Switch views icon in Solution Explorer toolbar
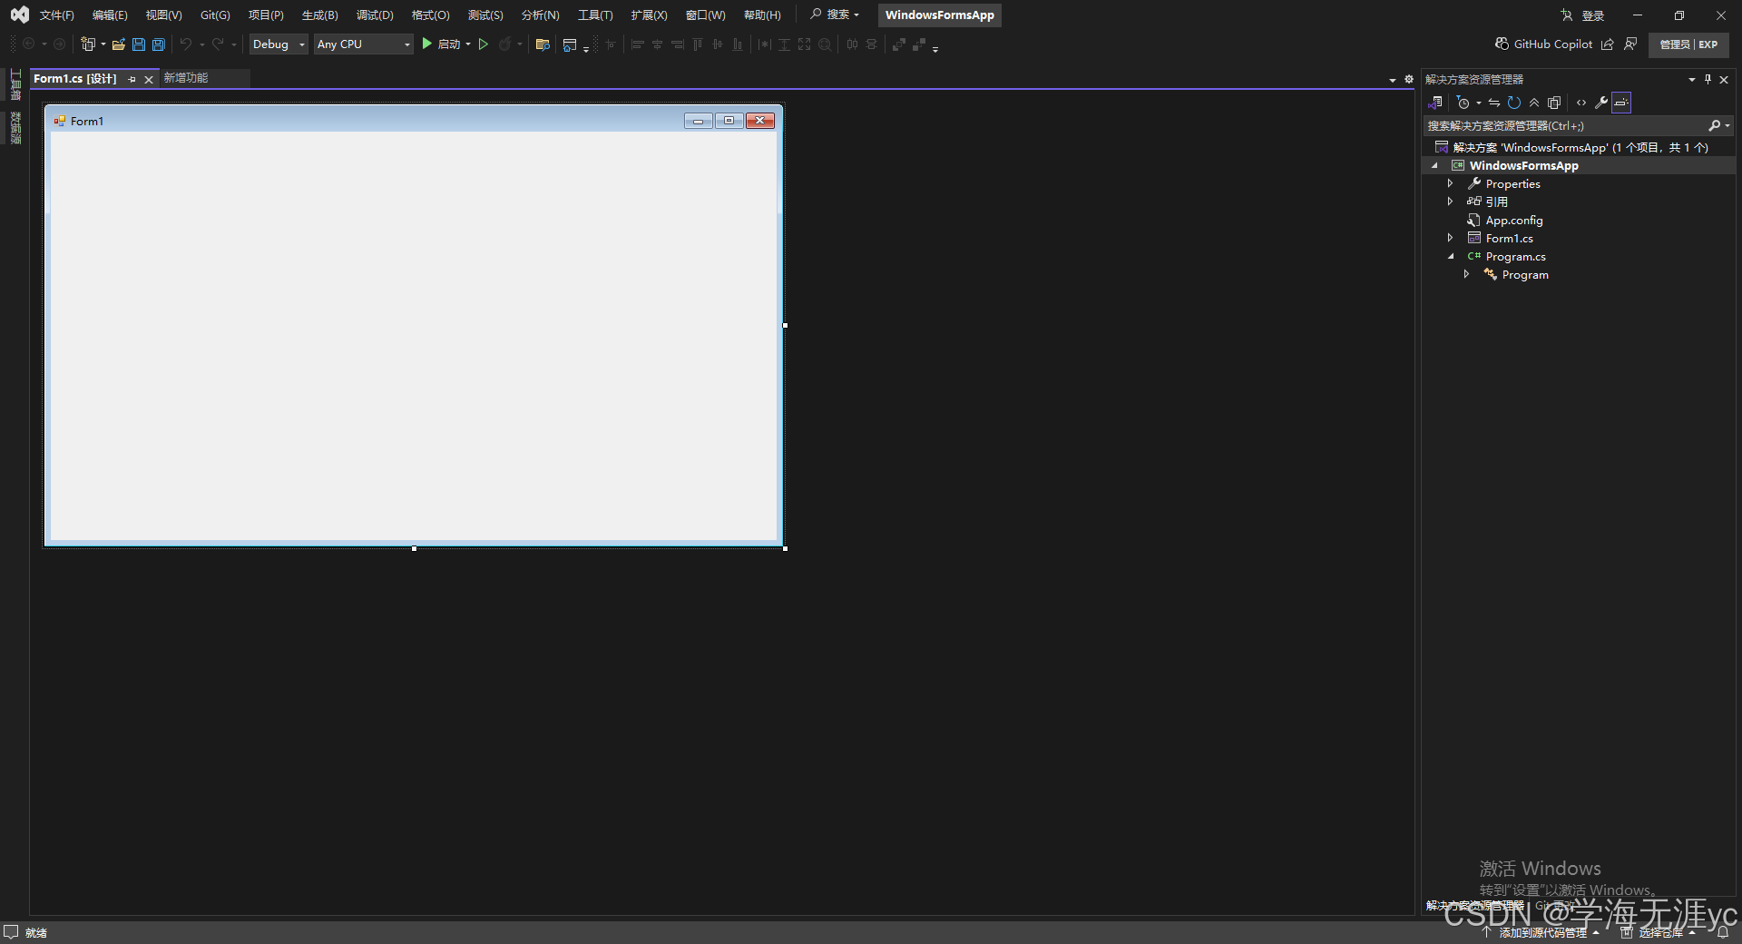 1435,103
